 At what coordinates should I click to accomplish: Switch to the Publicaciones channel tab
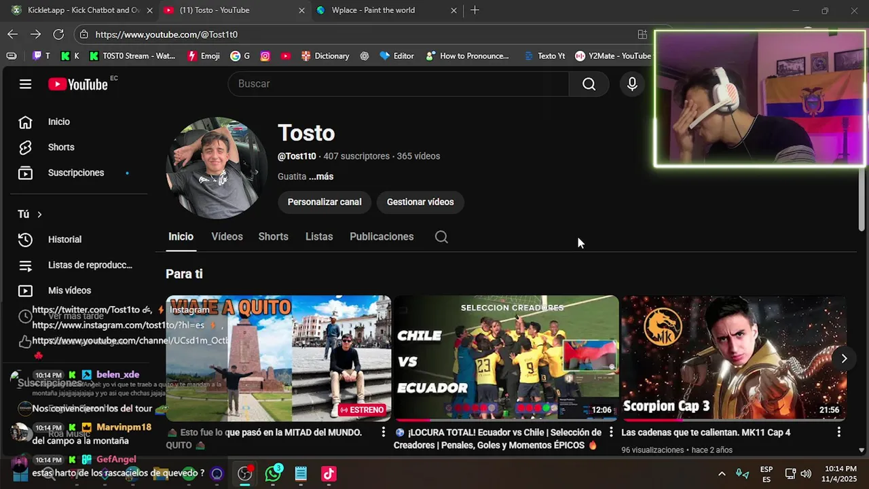[x=382, y=237]
